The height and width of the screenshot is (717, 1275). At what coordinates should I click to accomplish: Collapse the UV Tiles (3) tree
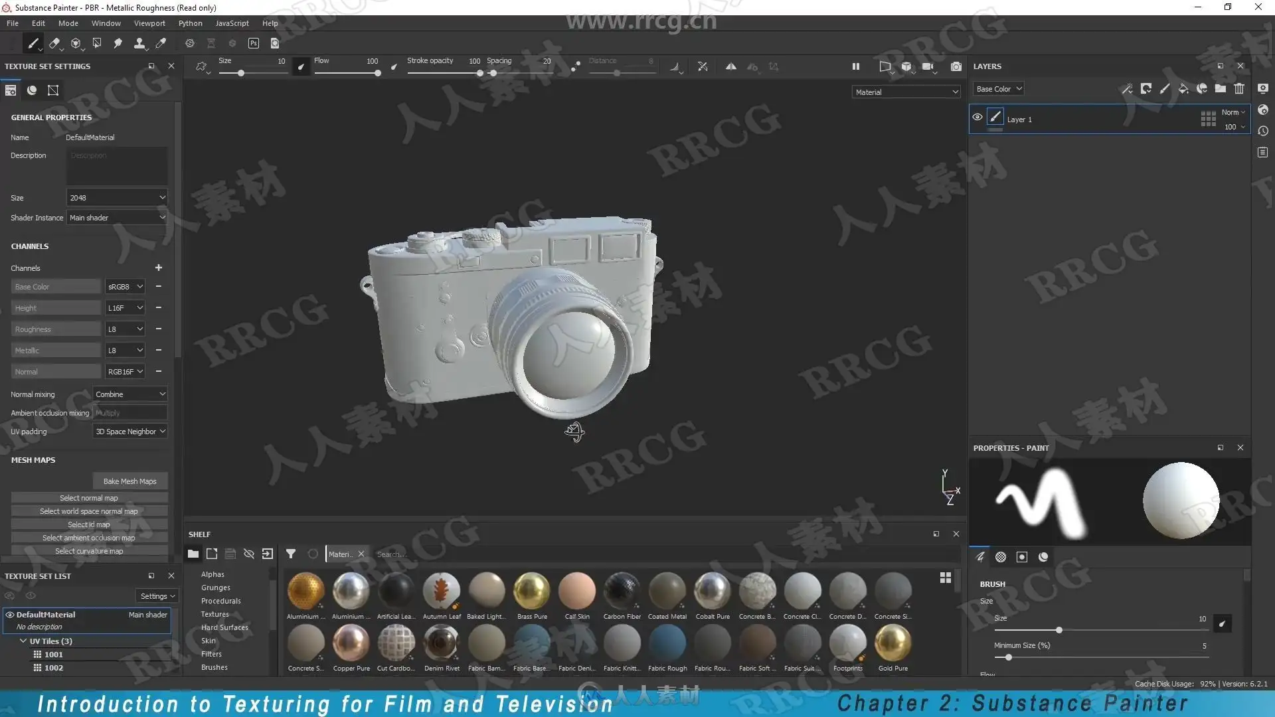[x=23, y=641]
